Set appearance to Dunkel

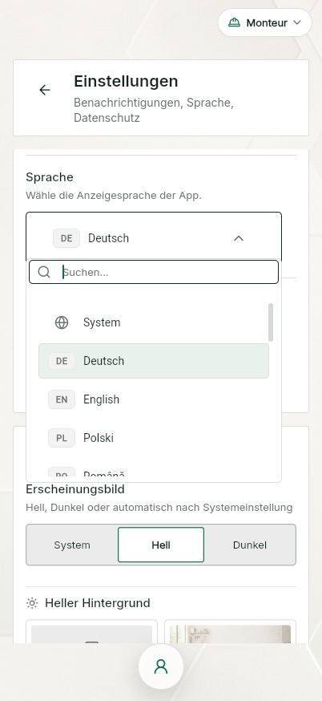[x=250, y=545]
